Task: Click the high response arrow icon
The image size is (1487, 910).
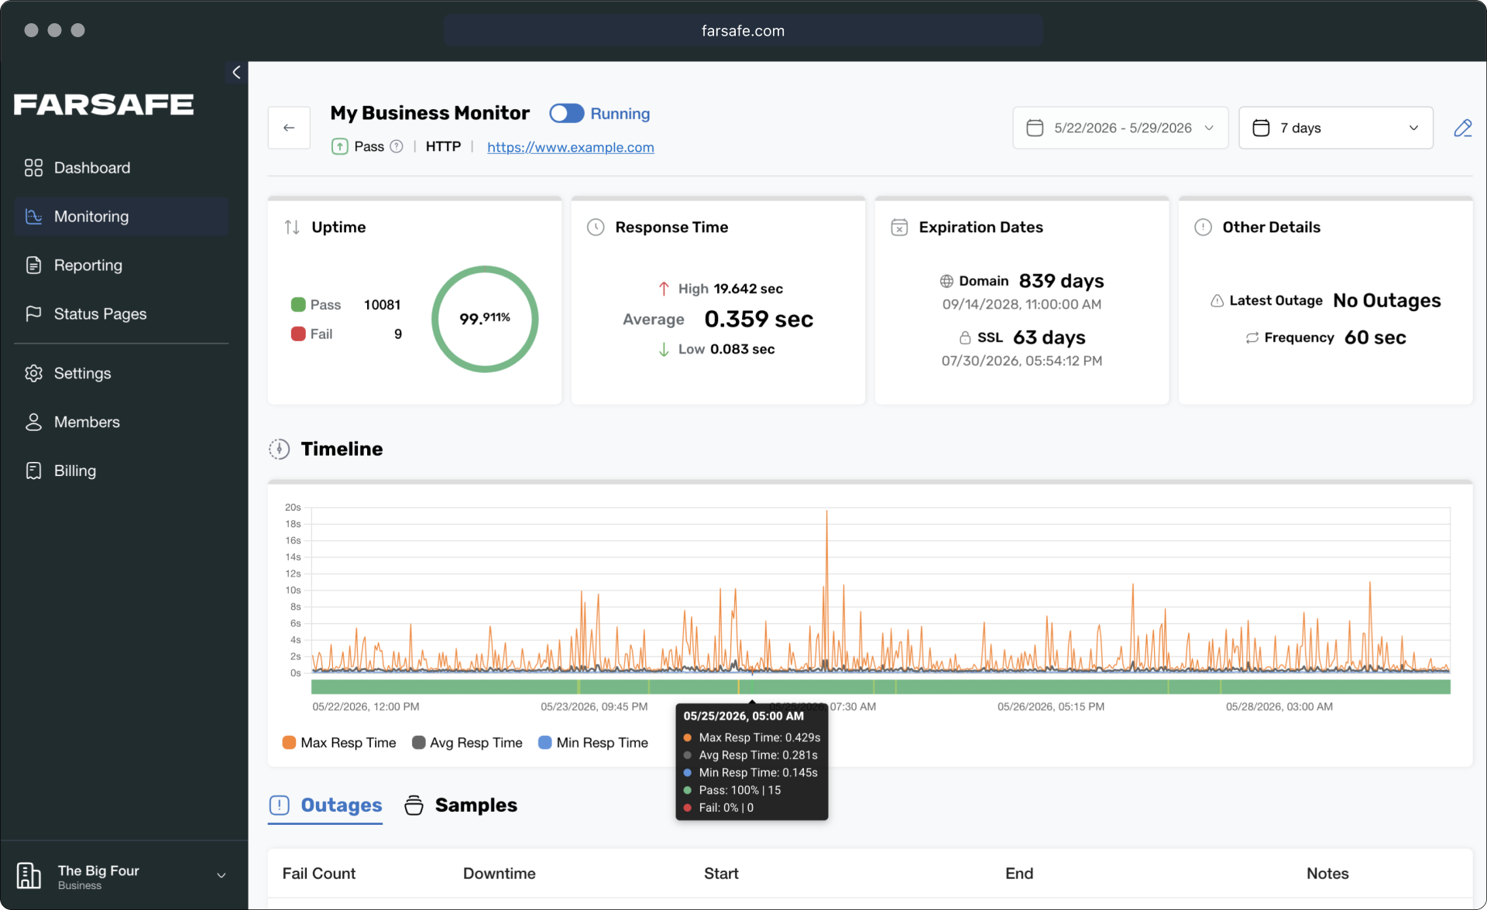Action: pos(664,289)
